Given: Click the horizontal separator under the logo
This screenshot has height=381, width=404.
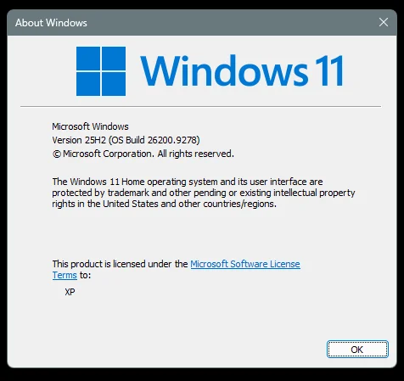Looking at the screenshot, I should (200, 107).
